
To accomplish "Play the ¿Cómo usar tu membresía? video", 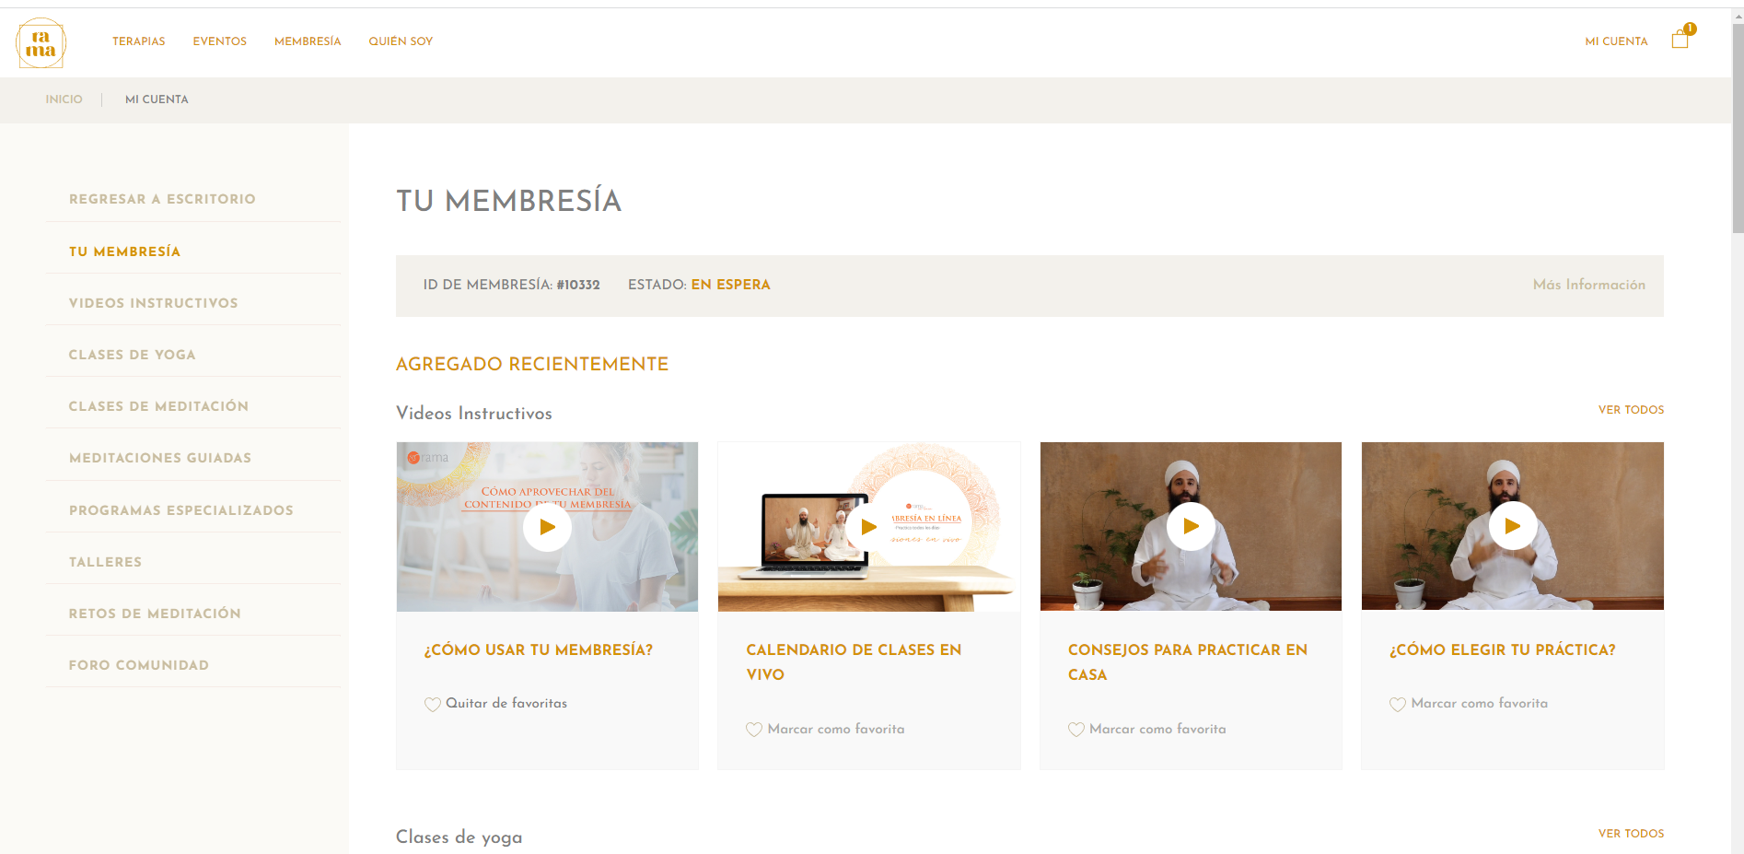I will [547, 527].
